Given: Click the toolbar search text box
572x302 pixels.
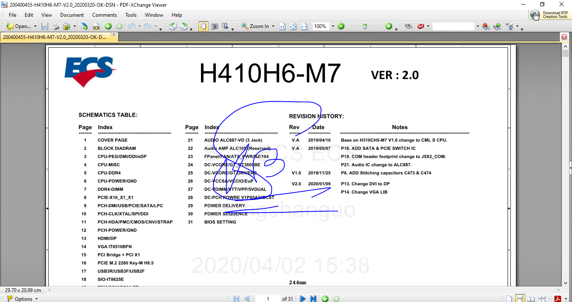Looking at the screenshot, I should (453, 26).
